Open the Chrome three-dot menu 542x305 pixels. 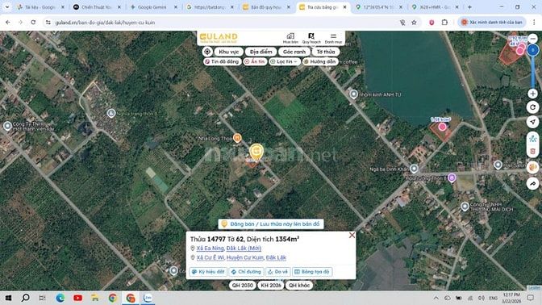click(534, 23)
